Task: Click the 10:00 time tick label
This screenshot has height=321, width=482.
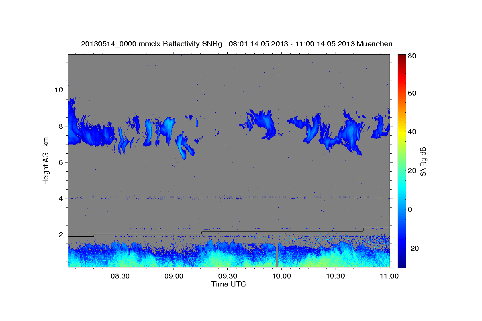Action: tap(281, 276)
